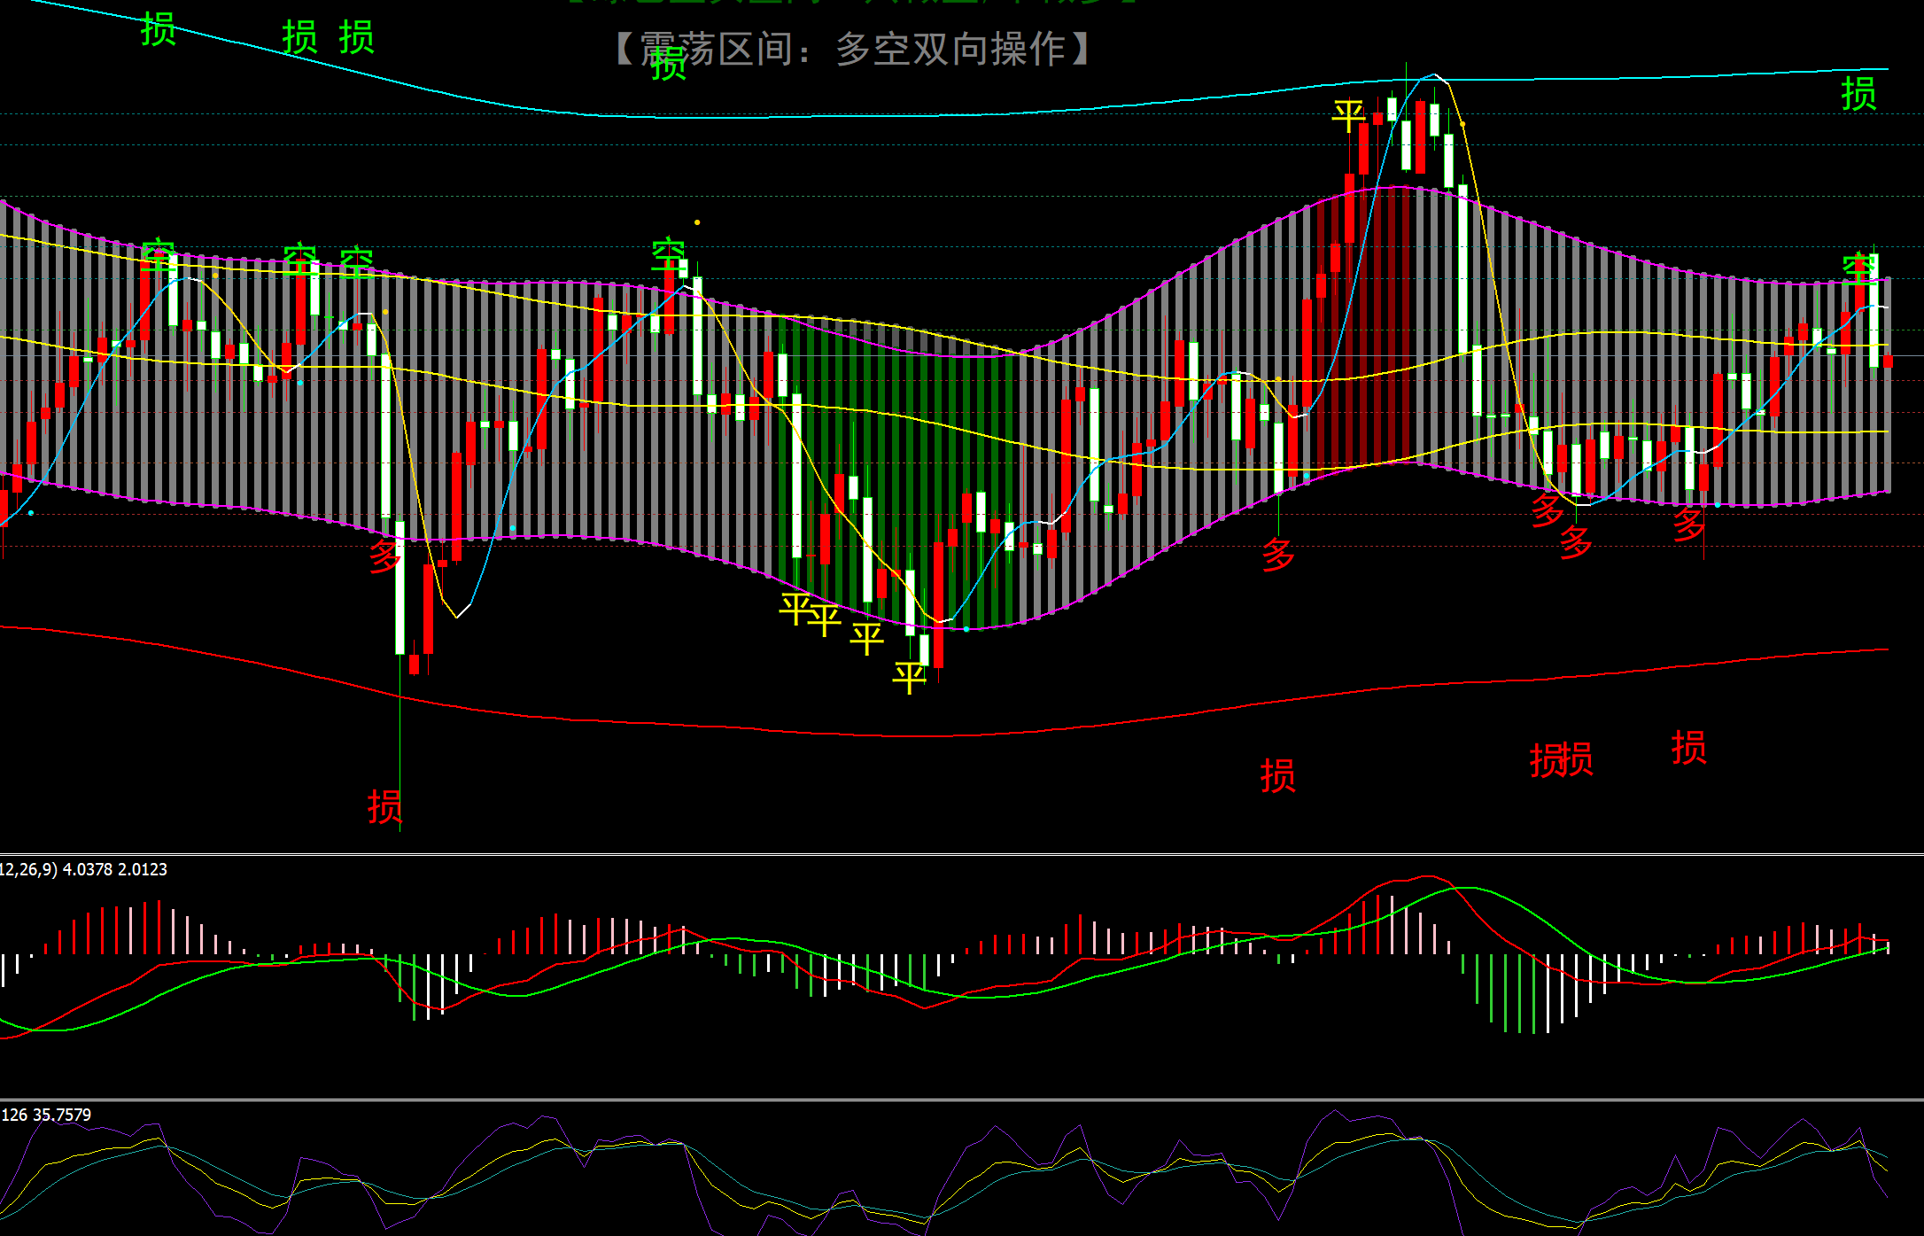The image size is (1924, 1236).
Task: Click the green 损 label at far top left
Action: [x=159, y=30]
